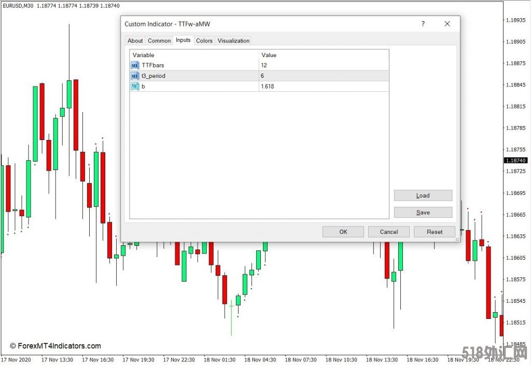The height and width of the screenshot is (365, 531).
Task: Open the Common tab
Action: coord(159,40)
